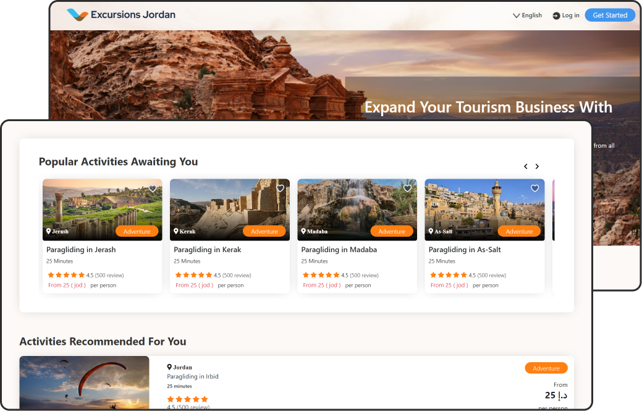Add Paragliding in Madaba to favorites
Screen dimensions: 642x411
(x=407, y=189)
